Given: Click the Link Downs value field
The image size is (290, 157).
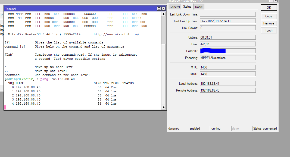Looking at the screenshot, I should pos(228,28).
